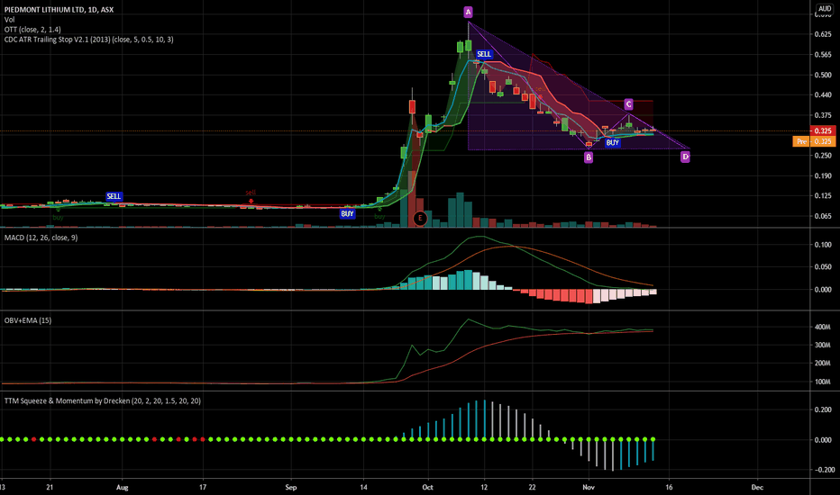Click the 400M OBV axis value
The width and height of the screenshot is (840, 495).
tap(823, 327)
